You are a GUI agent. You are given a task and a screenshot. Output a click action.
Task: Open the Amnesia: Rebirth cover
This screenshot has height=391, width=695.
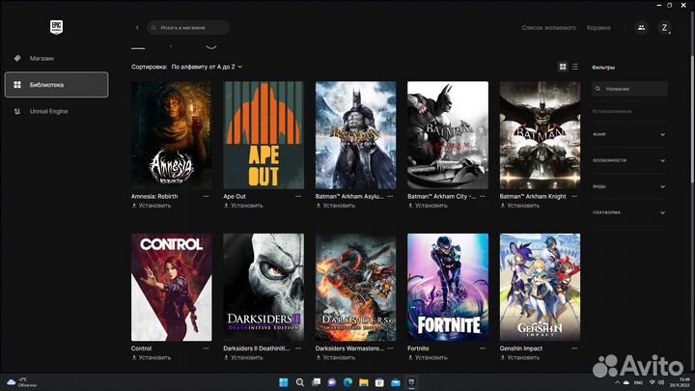tap(171, 135)
